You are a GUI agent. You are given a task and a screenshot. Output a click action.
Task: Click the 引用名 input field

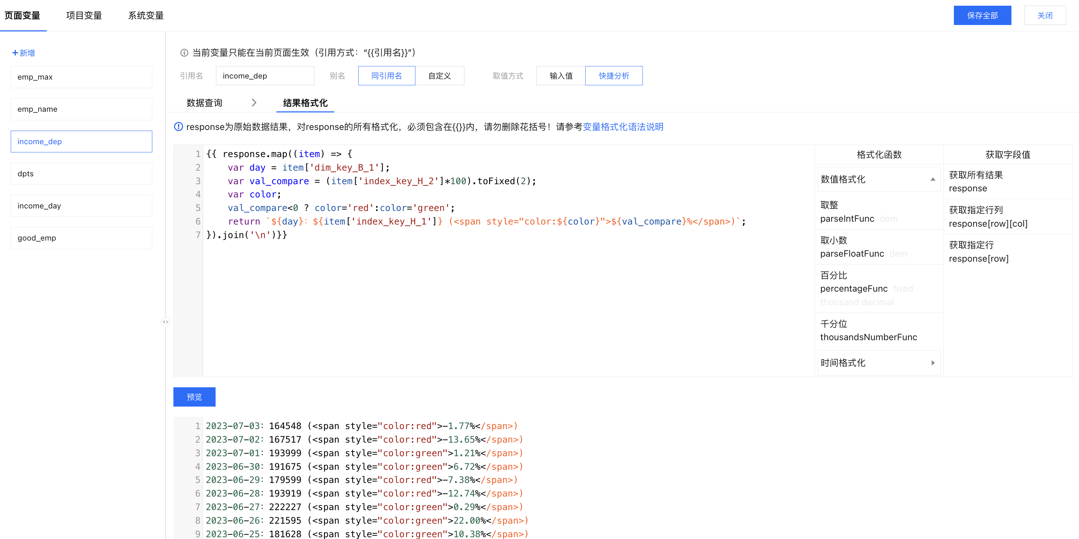[x=265, y=76]
